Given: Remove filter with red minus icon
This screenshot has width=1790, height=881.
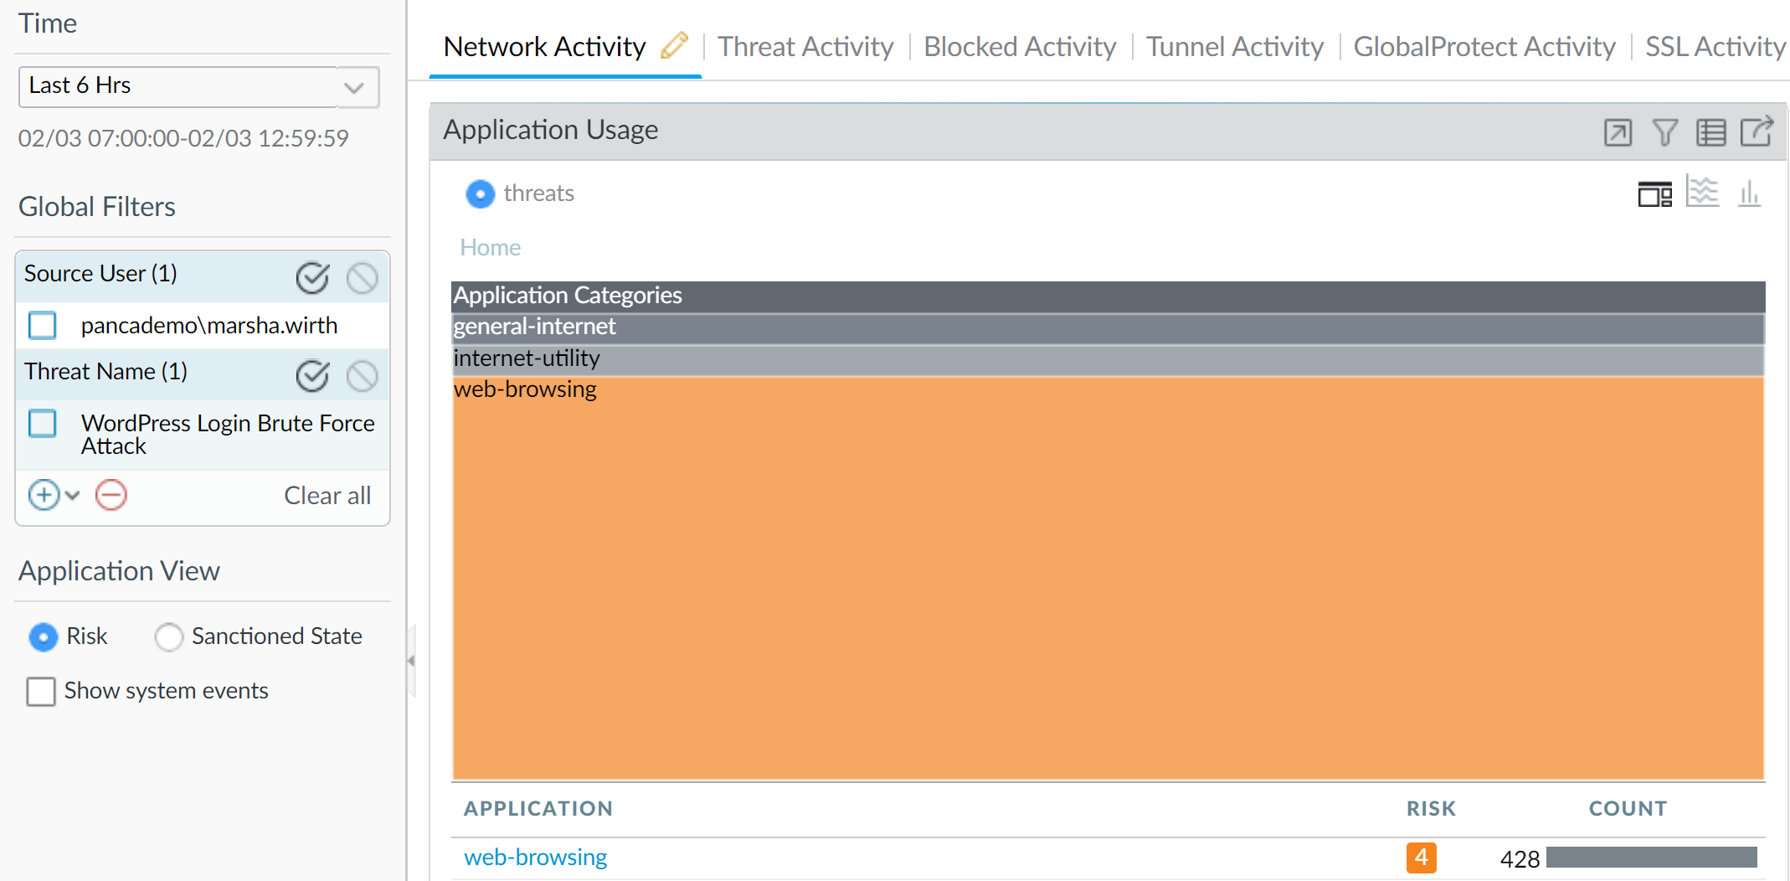Looking at the screenshot, I should tap(111, 495).
